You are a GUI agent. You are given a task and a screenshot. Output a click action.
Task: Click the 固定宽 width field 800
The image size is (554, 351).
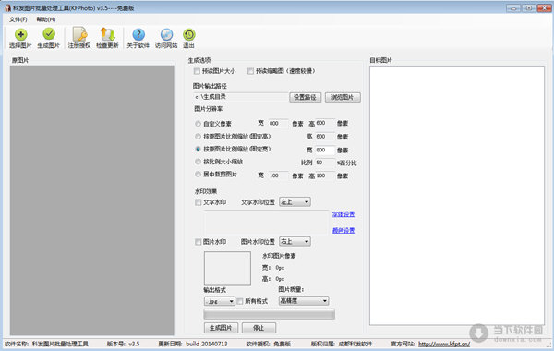click(x=325, y=150)
